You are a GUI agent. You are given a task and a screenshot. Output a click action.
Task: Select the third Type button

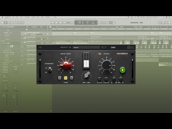71,78
